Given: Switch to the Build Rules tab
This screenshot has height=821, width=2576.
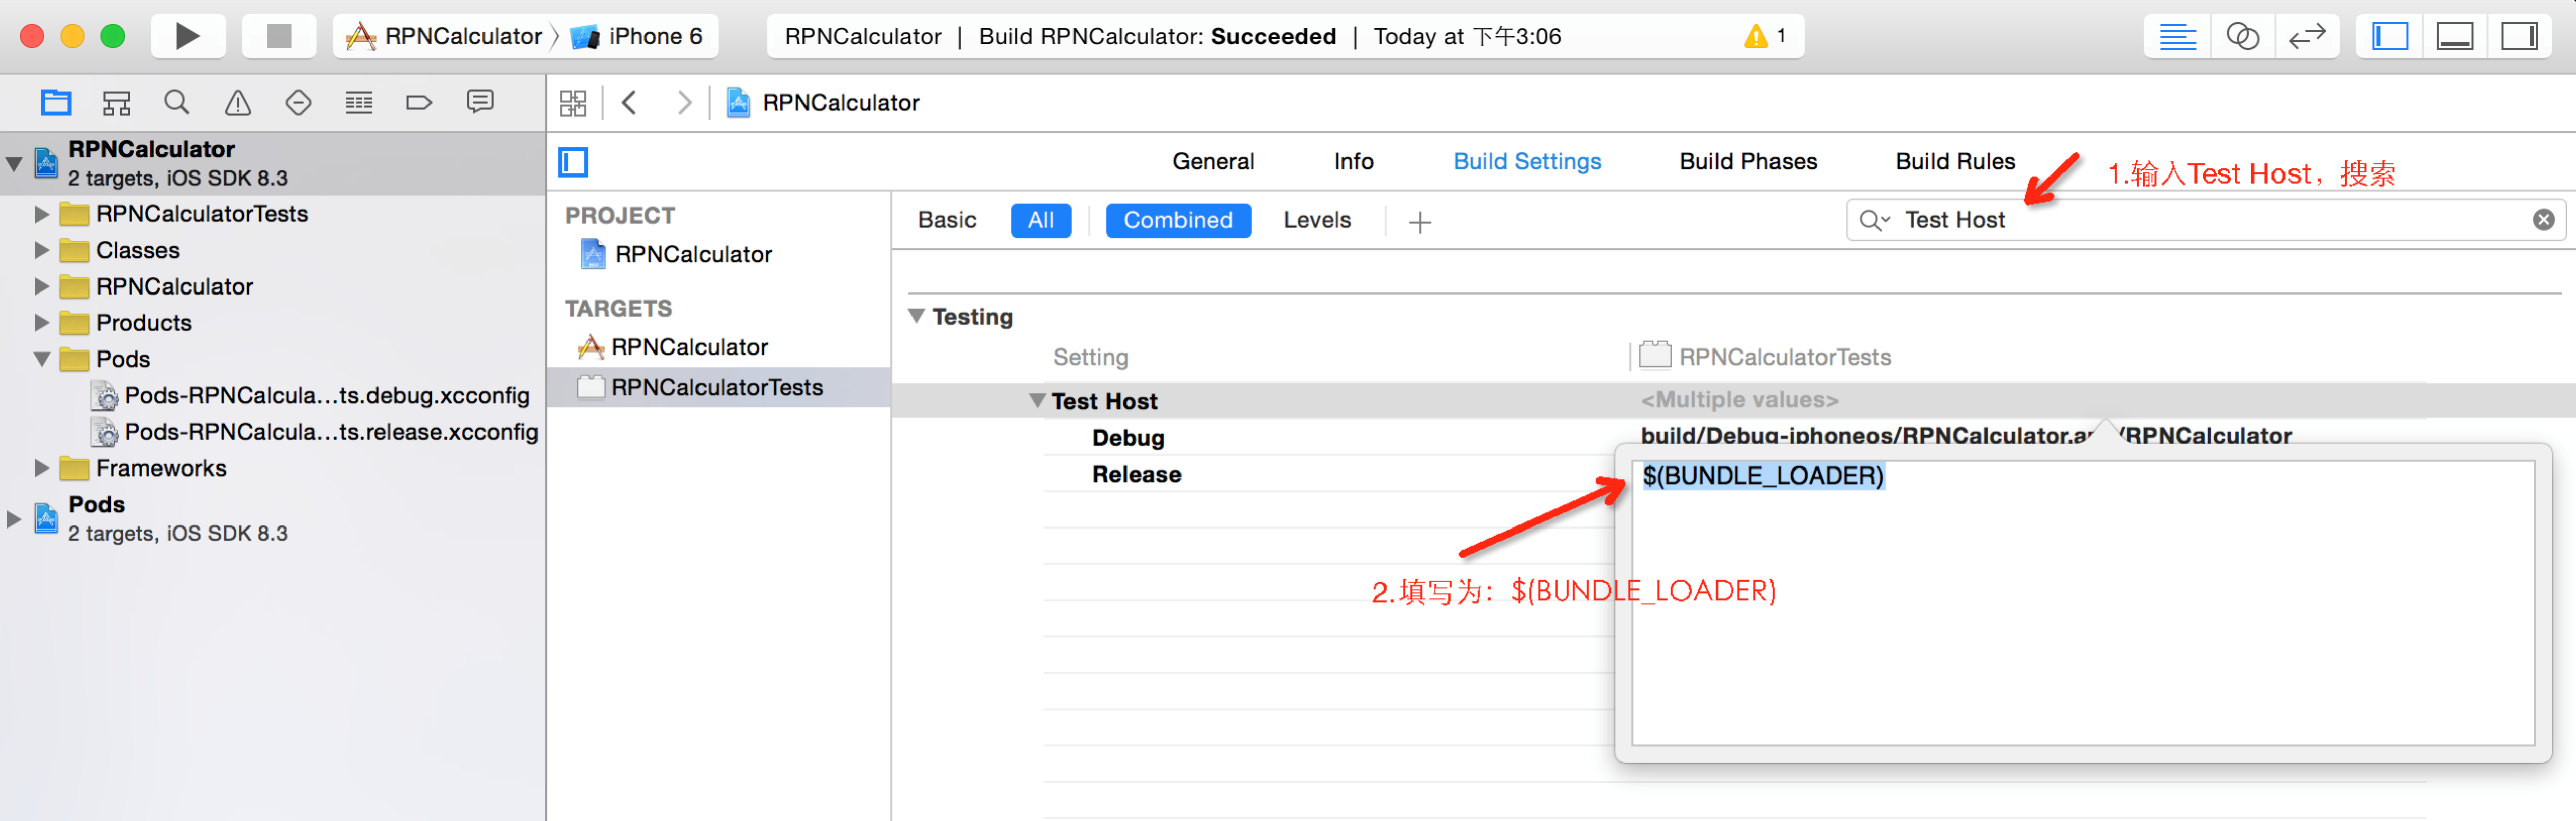Looking at the screenshot, I should pyautogui.click(x=1955, y=162).
